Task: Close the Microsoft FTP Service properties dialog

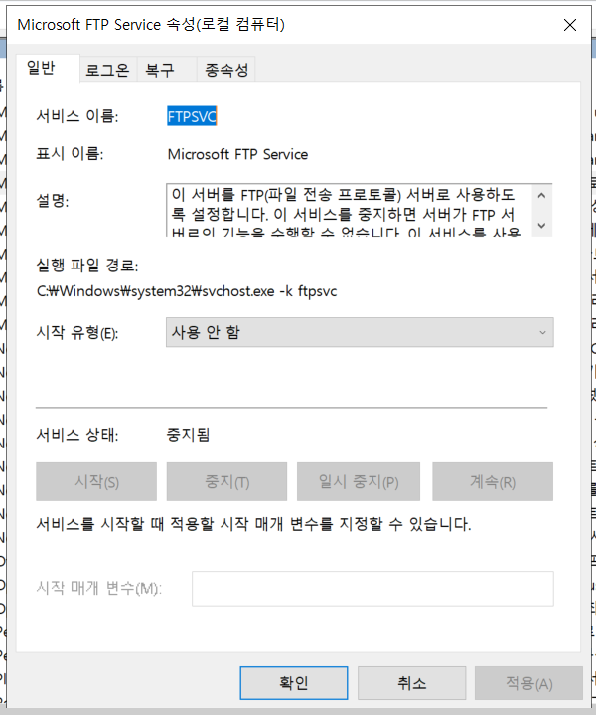Action: pos(570,25)
